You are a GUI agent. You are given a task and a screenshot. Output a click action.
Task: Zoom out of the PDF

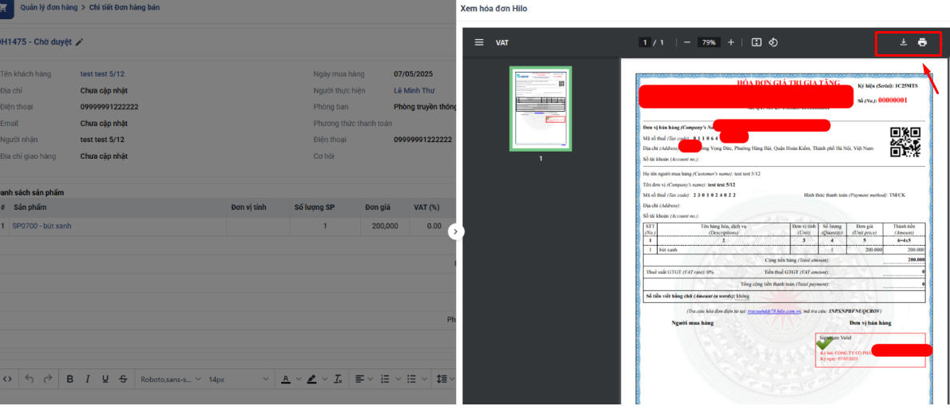(x=687, y=42)
